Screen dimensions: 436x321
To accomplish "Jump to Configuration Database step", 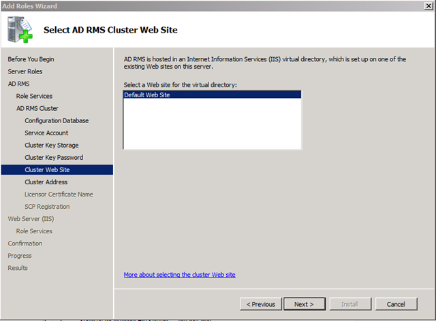I will [x=57, y=120].
